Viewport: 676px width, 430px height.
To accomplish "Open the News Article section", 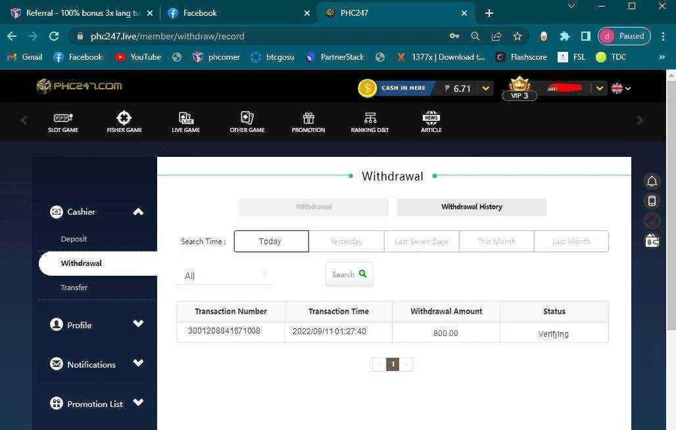I will click(x=431, y=122).
